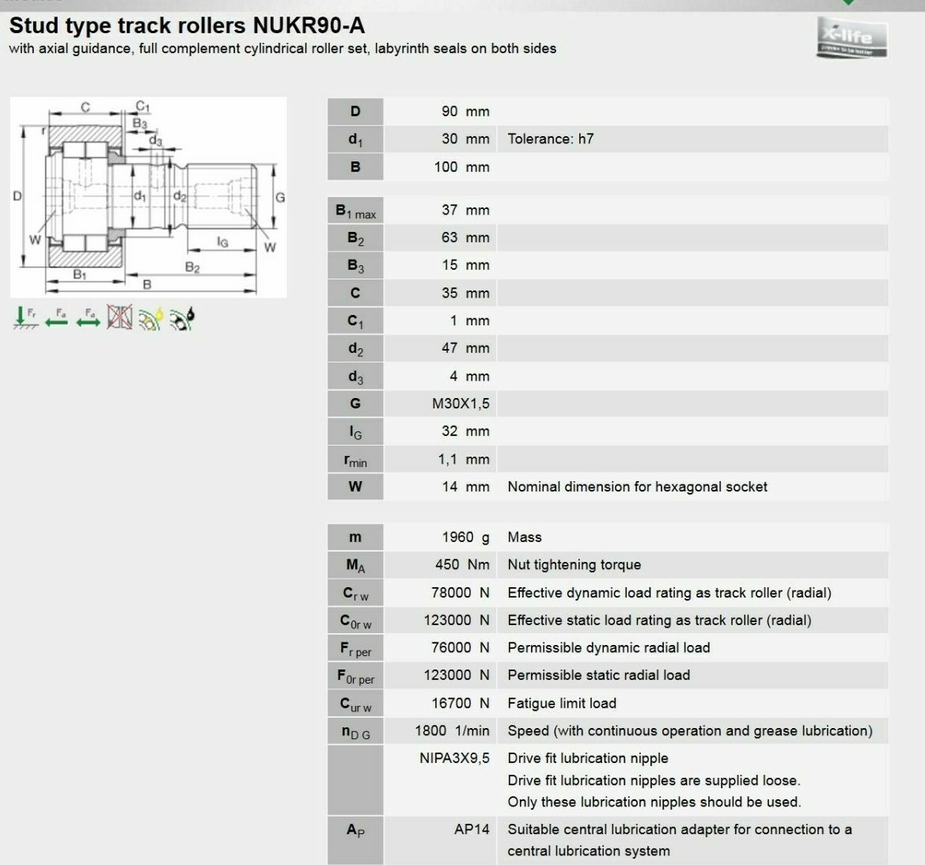Select the G symbol cell

(x=355, y=404)
